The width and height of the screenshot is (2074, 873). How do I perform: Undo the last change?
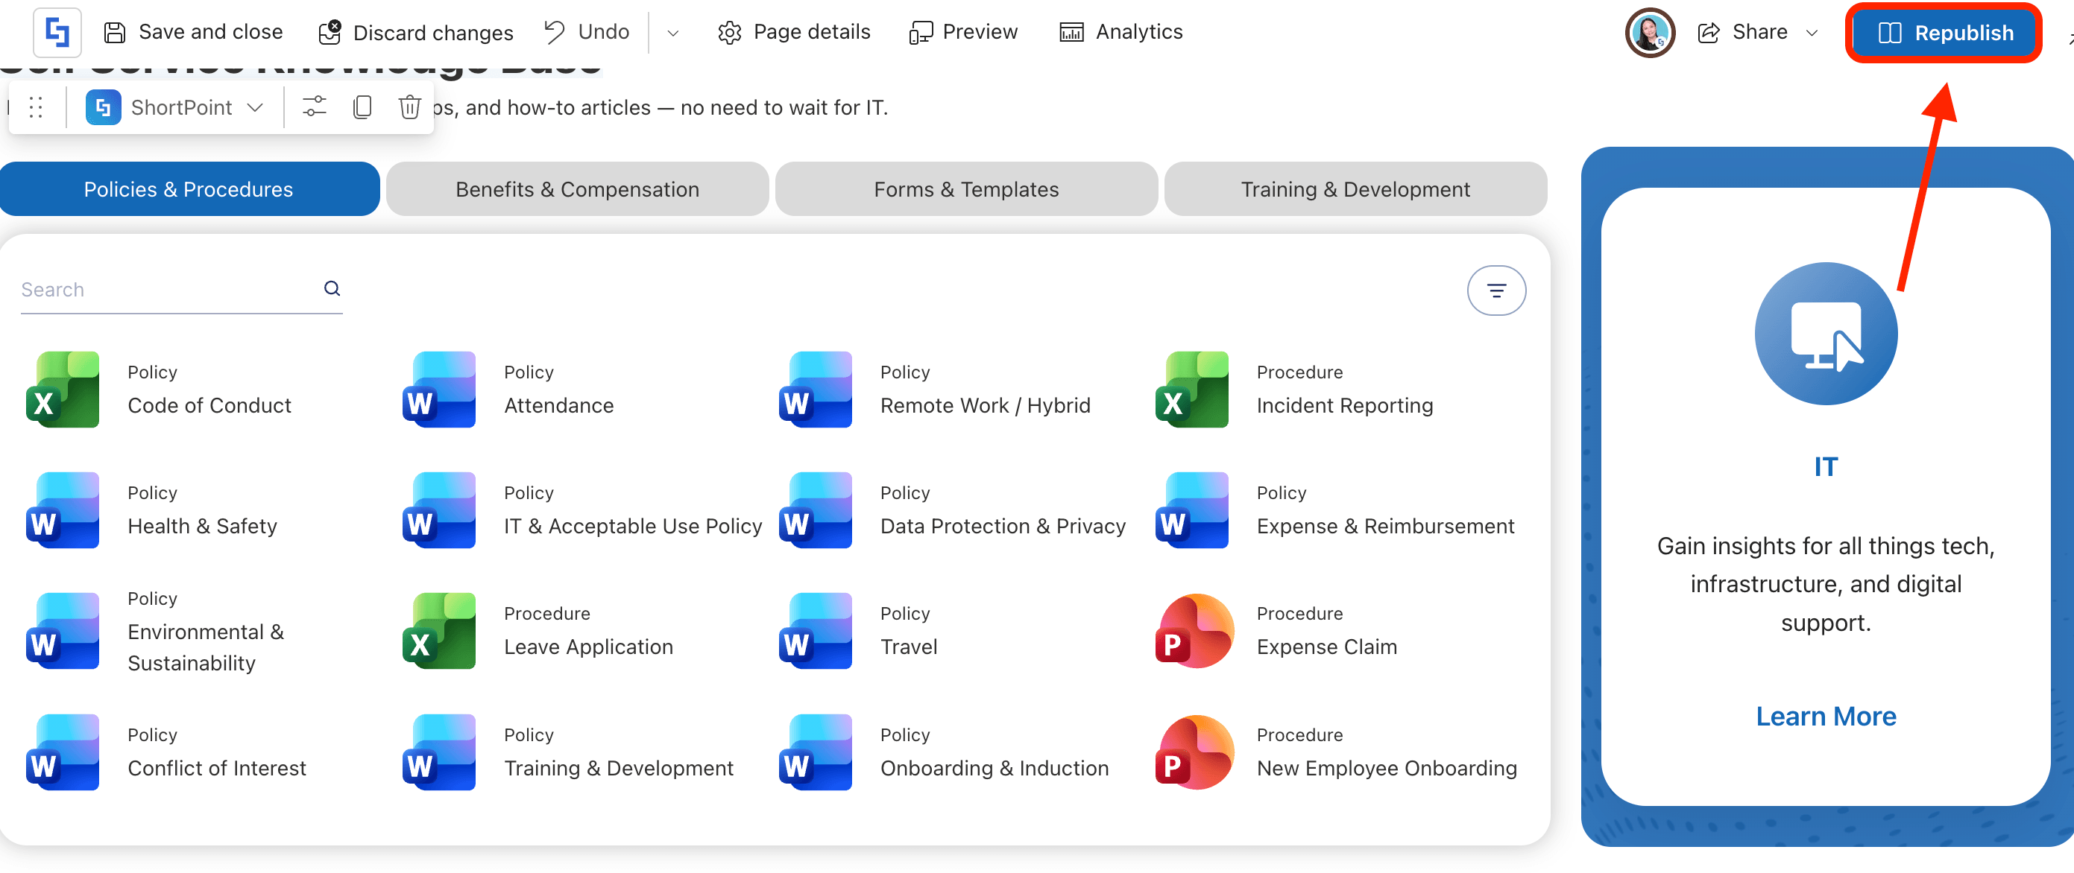coord(587,32)
